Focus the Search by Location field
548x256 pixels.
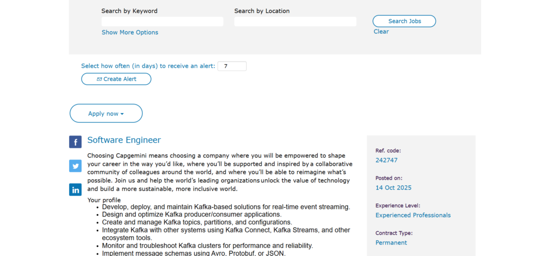pyautogui.click(x=295, y=21)
